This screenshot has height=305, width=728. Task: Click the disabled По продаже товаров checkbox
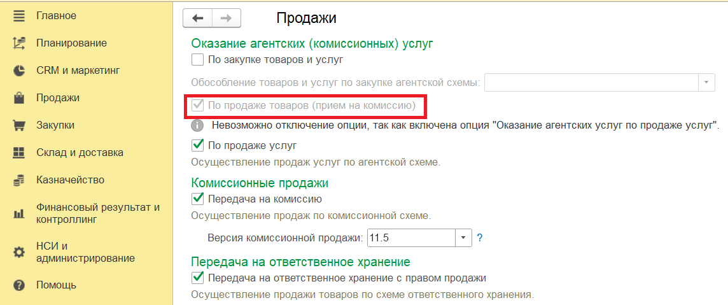(198, 105)
